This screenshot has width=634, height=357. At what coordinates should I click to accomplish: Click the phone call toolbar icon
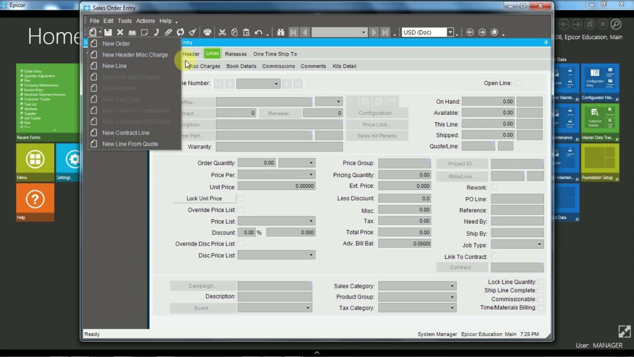[x=157, y=32]
